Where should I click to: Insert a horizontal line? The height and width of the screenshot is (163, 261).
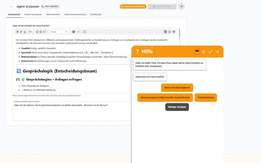point(78,32)
